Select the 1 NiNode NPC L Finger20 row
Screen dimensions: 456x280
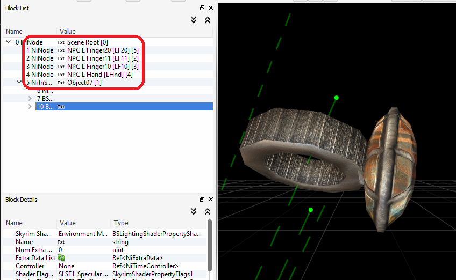[108, 50]
